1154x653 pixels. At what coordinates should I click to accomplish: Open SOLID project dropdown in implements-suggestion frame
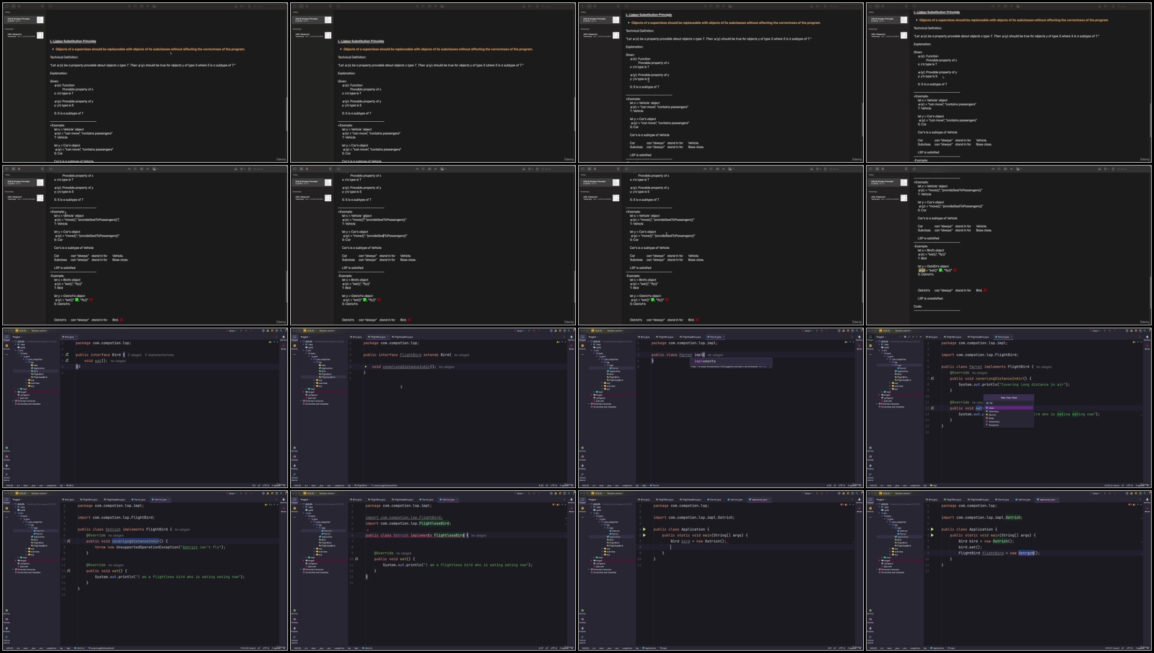tap(598, 331)
